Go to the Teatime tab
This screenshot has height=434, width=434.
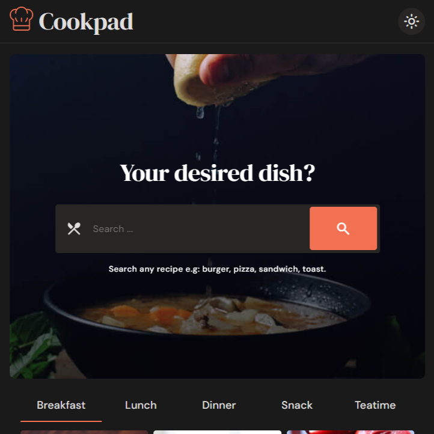375,405
